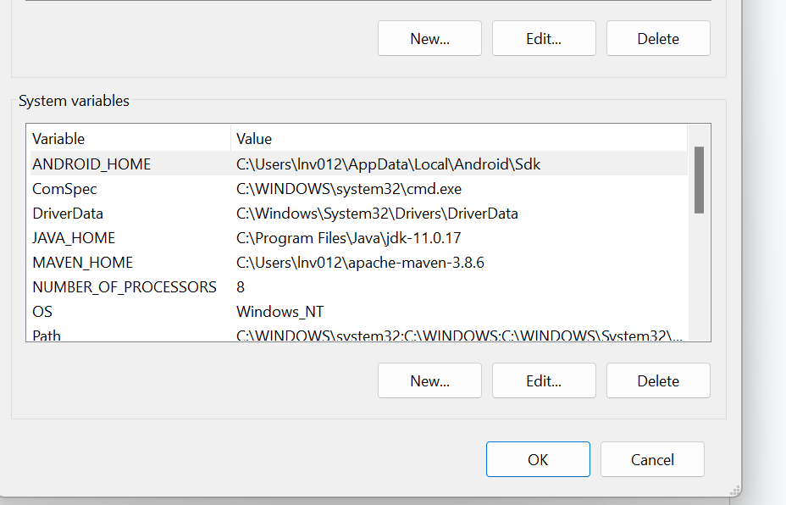
Task: Dismiss the dialog with the Cancel button
Action: tap(652, 459)
